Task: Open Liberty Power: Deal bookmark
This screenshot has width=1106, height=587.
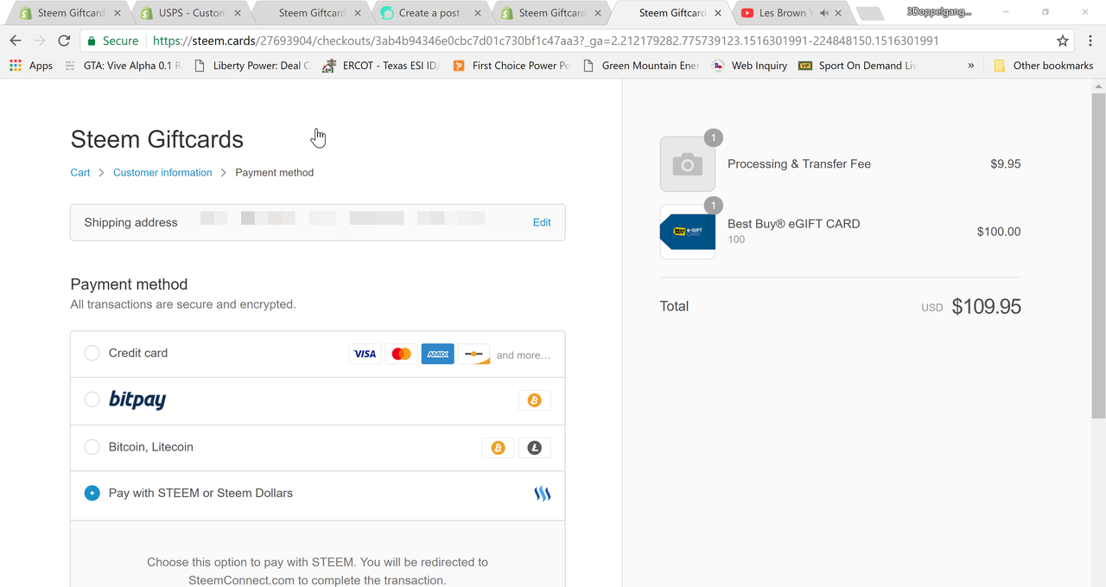Action: (252, 66)
